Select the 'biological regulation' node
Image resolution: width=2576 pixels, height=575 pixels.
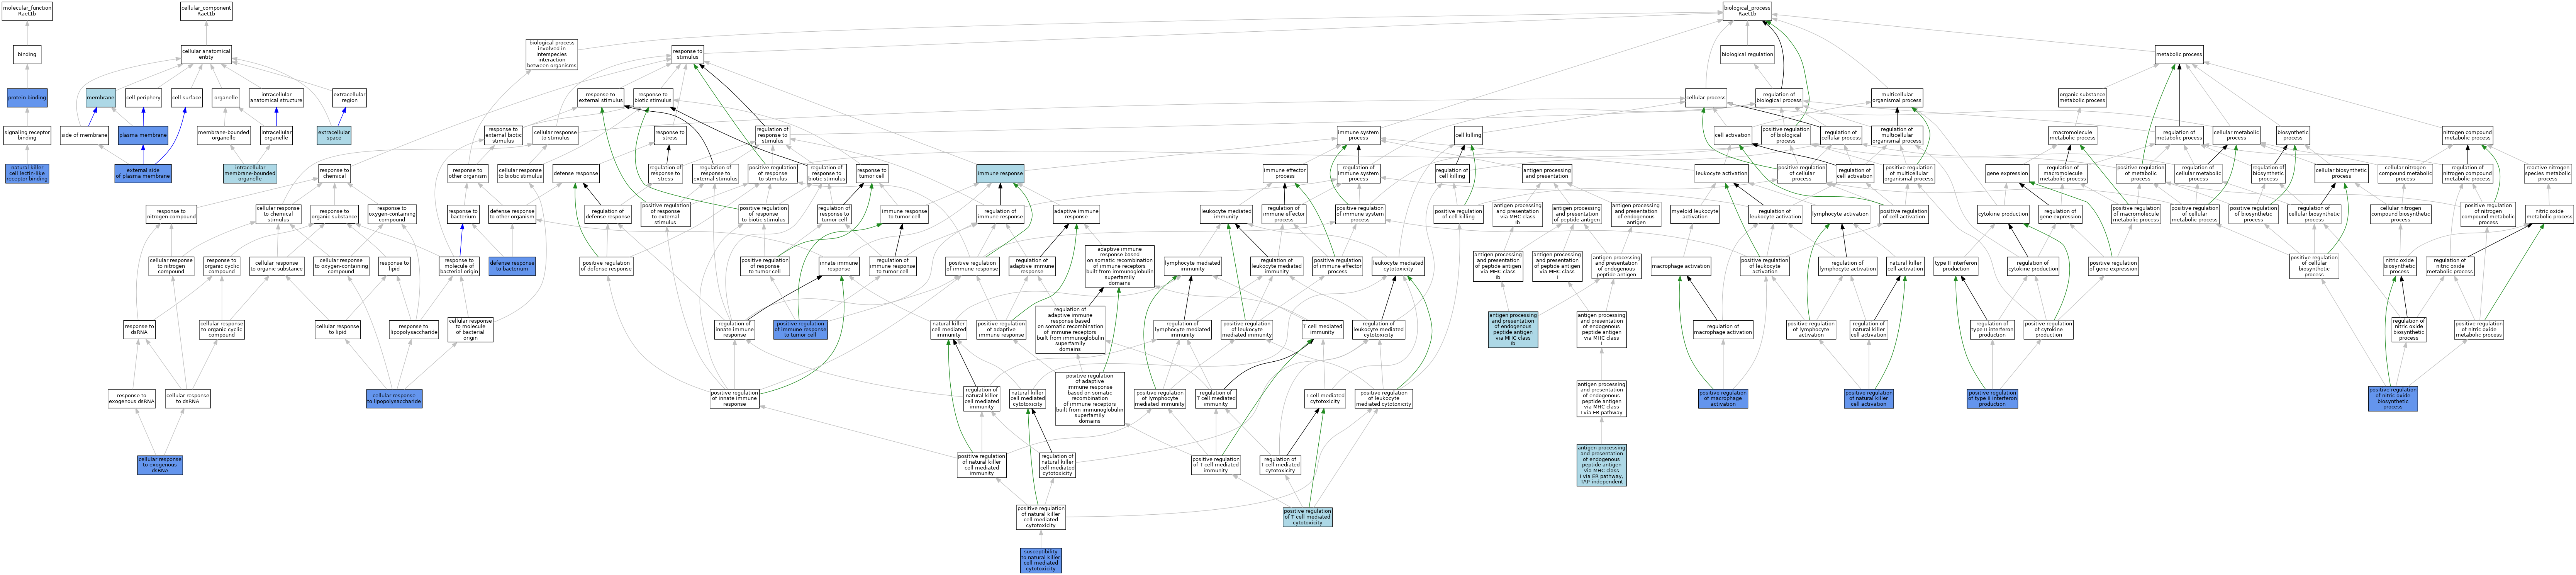point(1747,54)
